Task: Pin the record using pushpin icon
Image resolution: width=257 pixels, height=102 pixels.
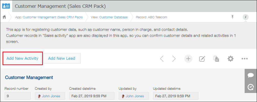Action: (x=233, y=17)
